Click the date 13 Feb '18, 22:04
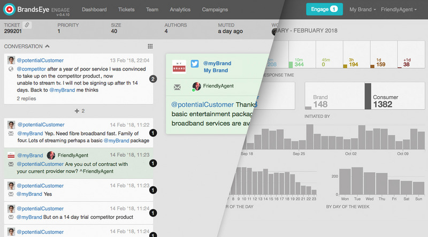Screen dimensions: 428x237 pyautogui.click(x=129, y=60)
